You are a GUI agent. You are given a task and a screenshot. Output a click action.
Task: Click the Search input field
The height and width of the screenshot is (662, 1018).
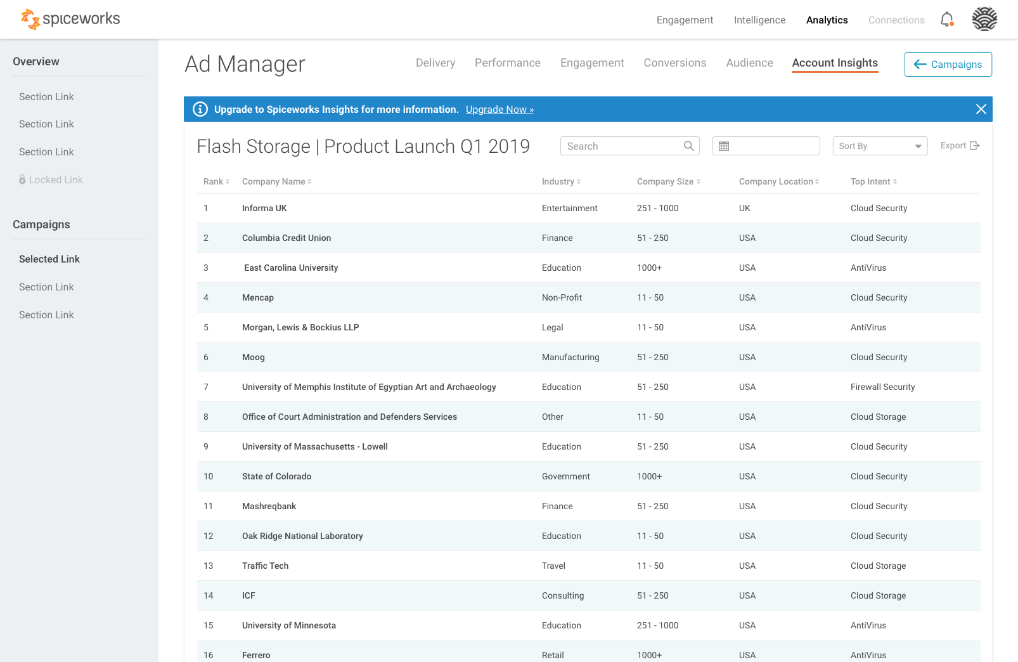[630, 146]
